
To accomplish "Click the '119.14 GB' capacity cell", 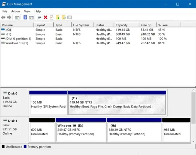I will pyautogui.click(x=123, y=30).
